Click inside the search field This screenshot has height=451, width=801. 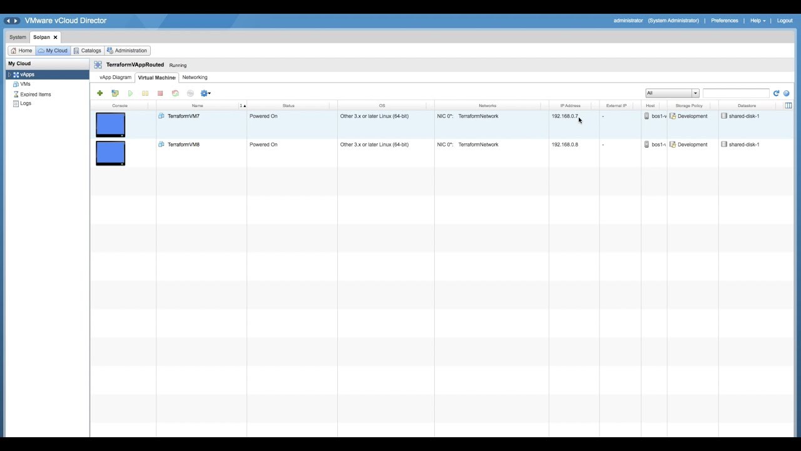click(737, 93)
